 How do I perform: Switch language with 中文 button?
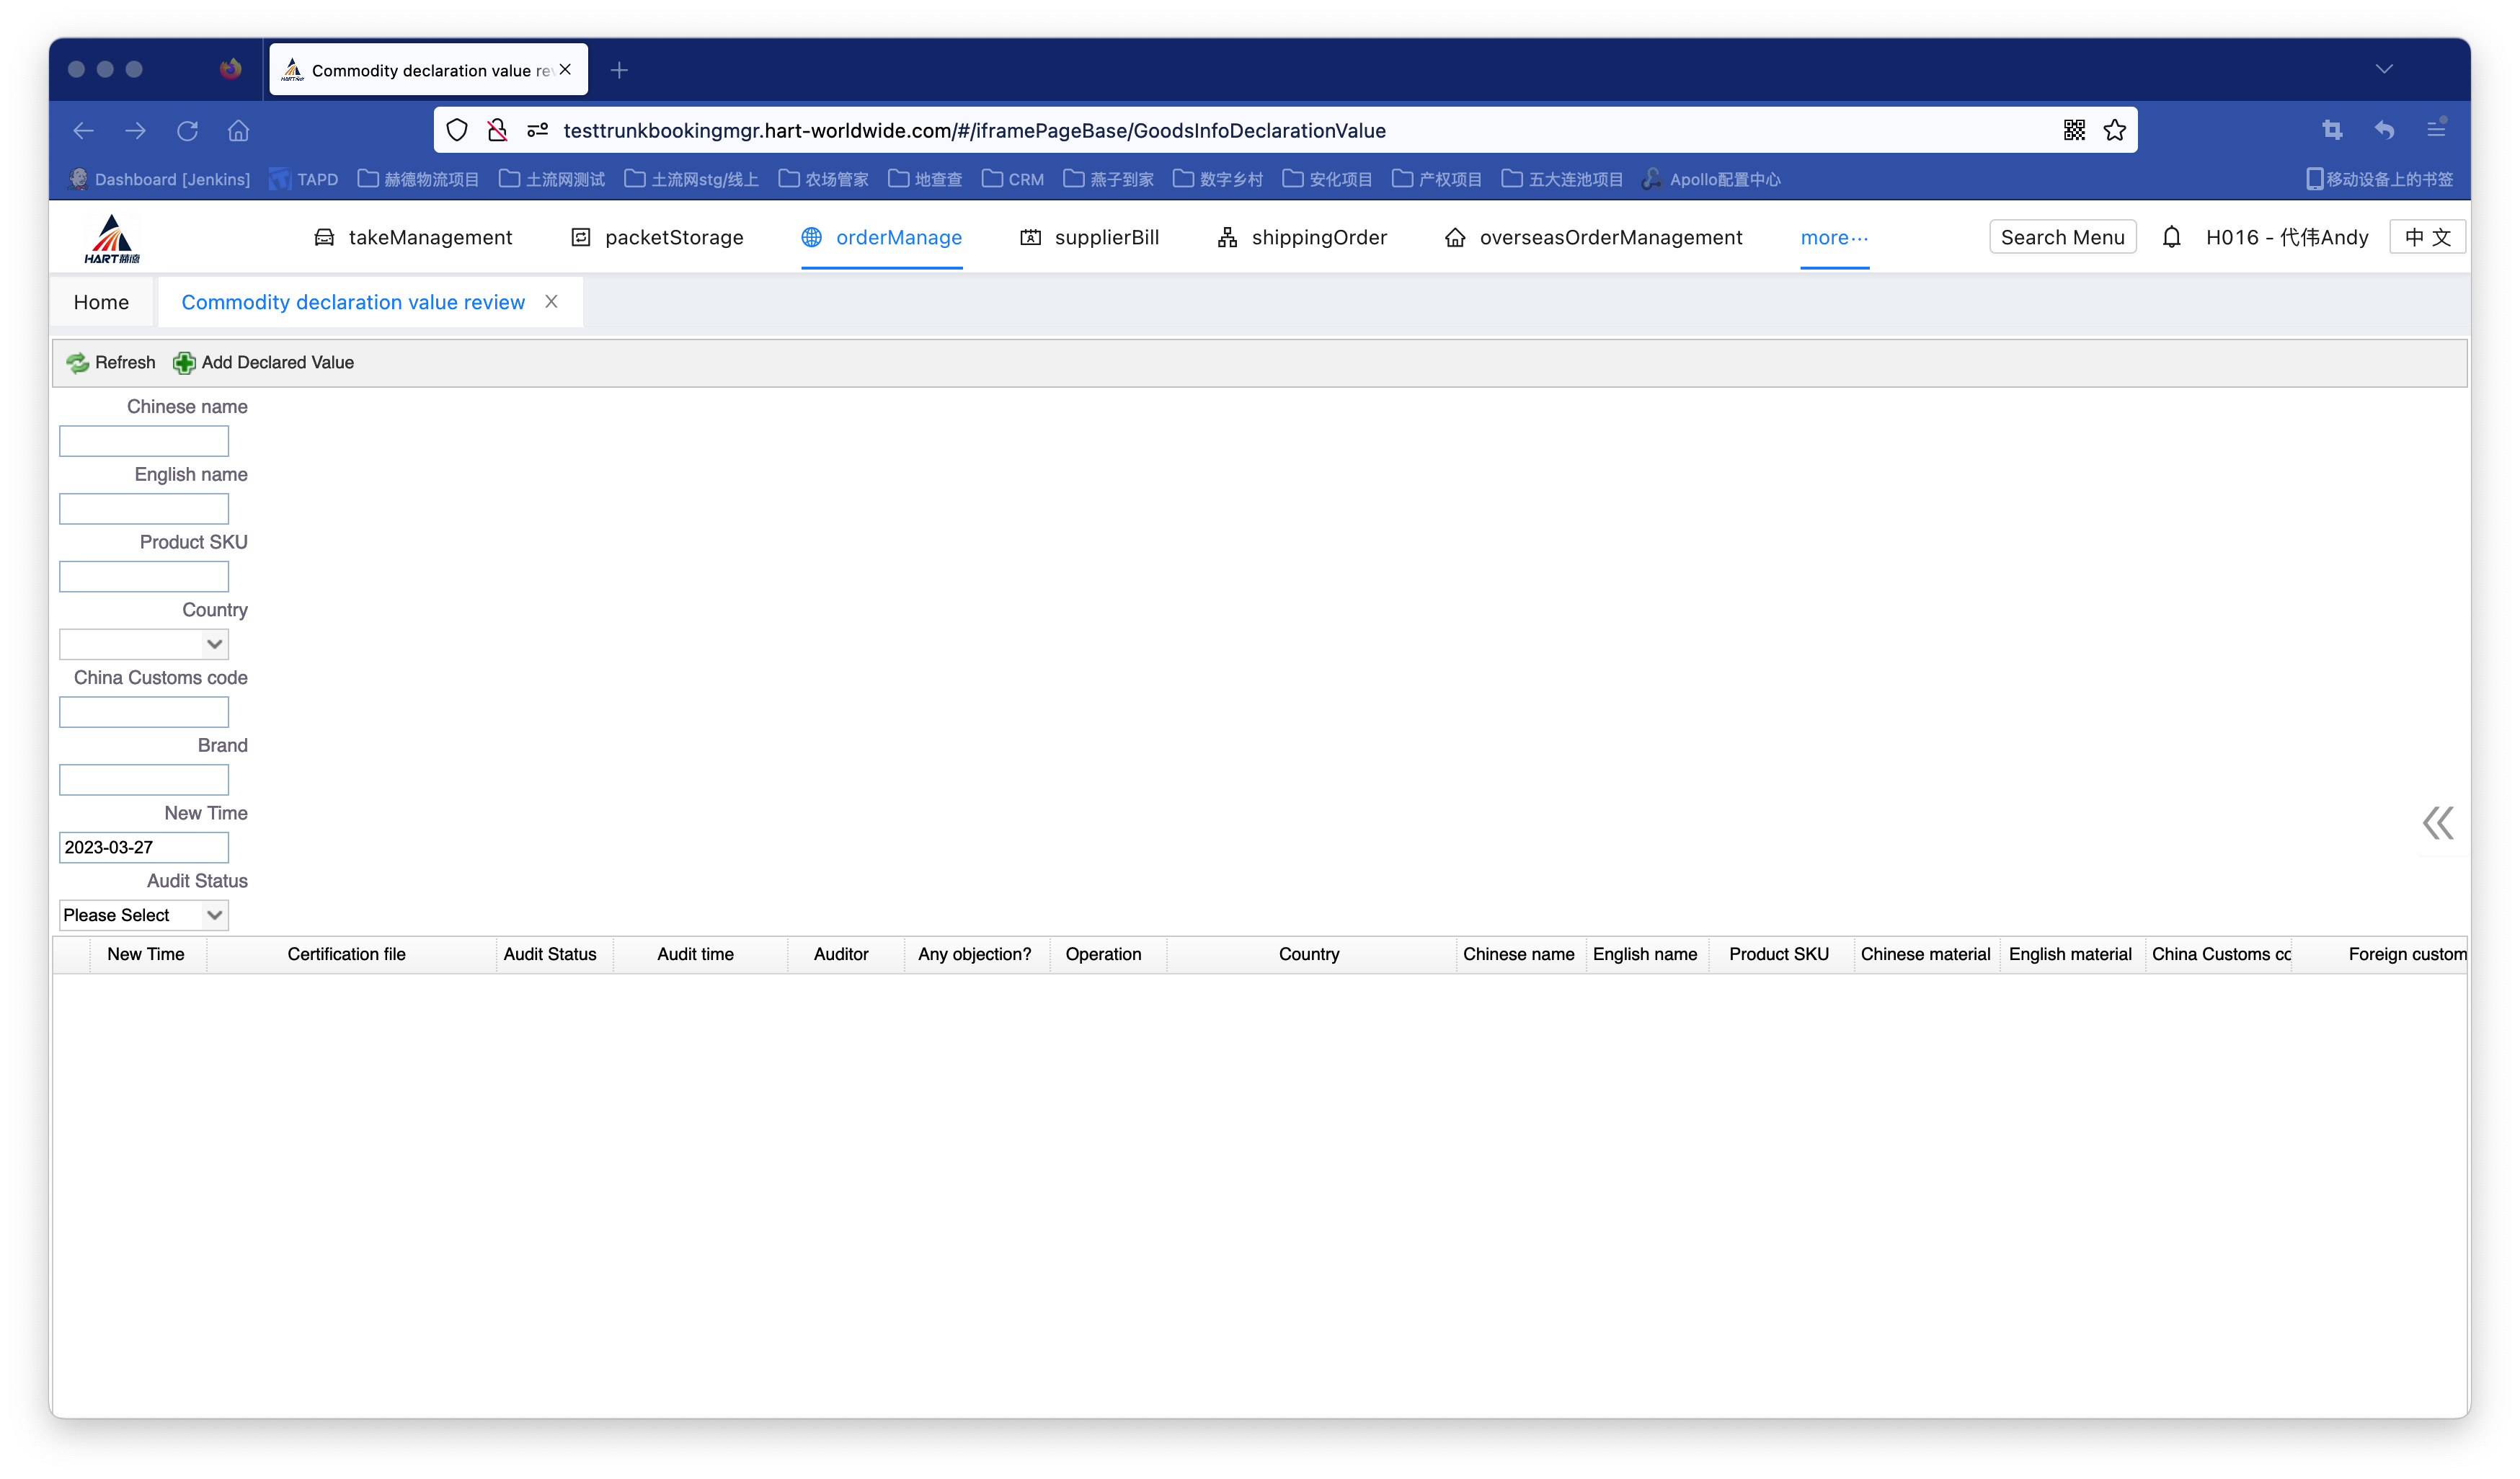pos(2427,237)
